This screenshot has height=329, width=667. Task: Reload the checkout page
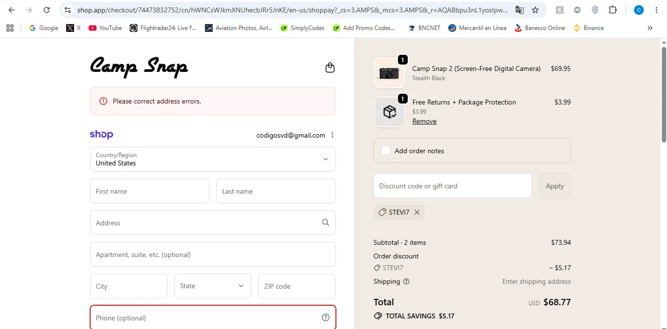point(47,10)
